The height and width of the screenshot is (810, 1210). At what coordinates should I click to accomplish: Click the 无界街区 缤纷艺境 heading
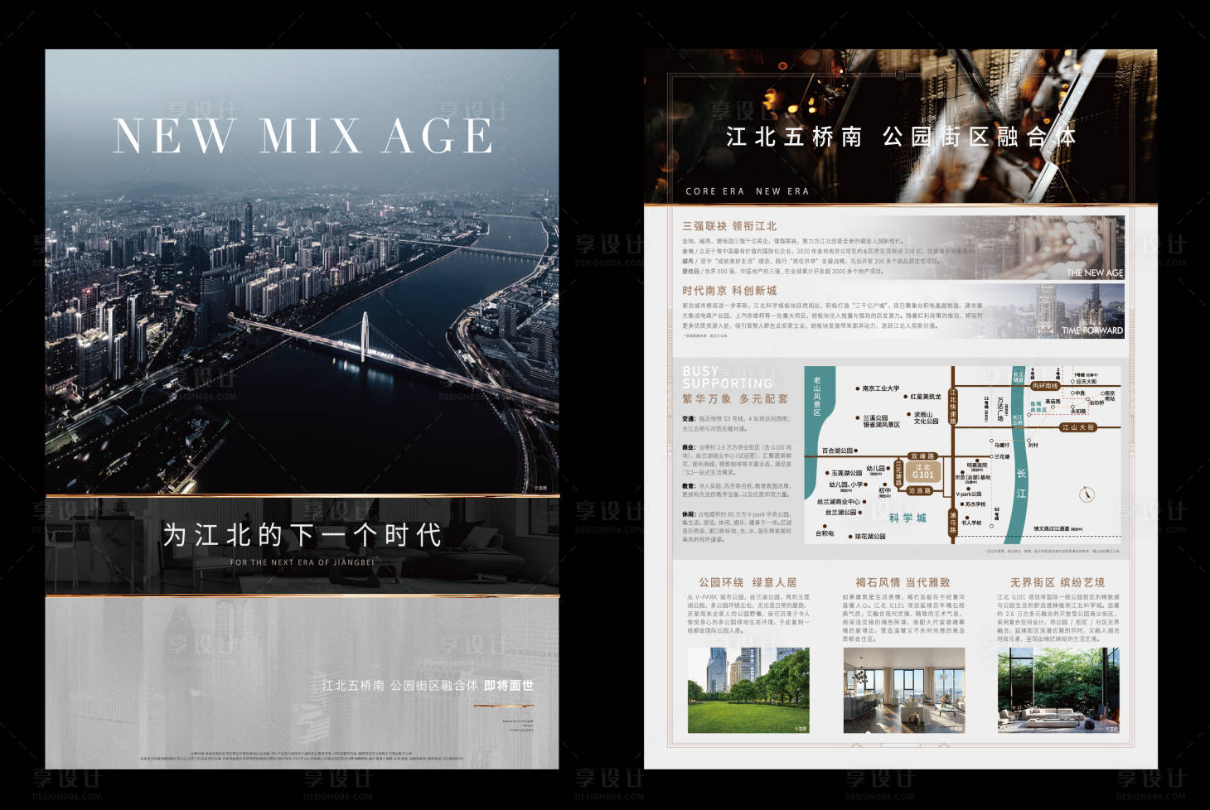tap(1058, 582)
